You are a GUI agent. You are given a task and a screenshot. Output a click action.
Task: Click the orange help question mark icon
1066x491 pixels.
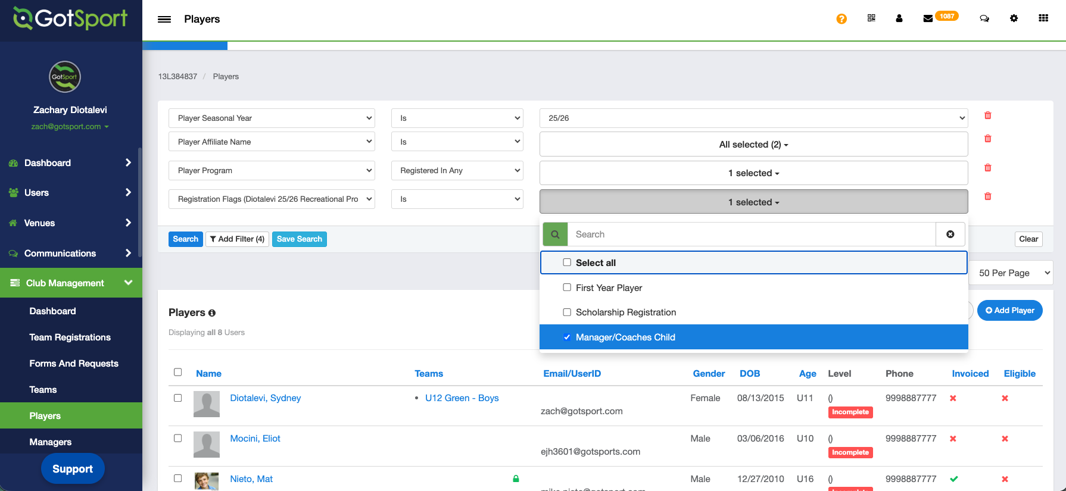click(x=841, y=19)
